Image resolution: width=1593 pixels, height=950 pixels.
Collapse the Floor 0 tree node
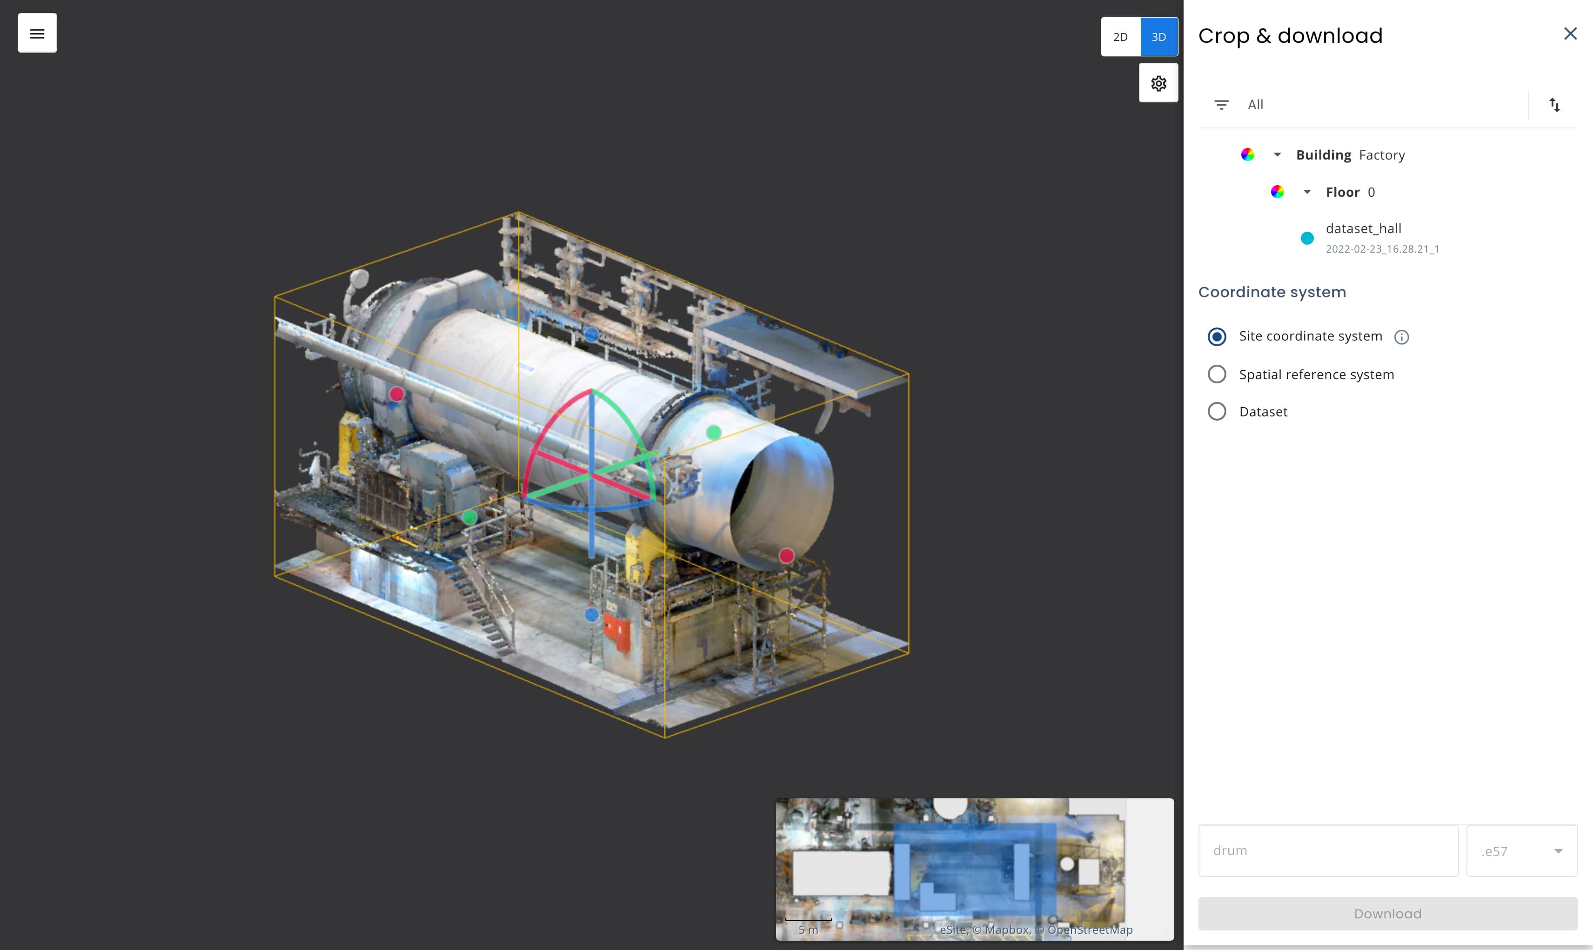pyautogui.click(x=1307, y=191)
